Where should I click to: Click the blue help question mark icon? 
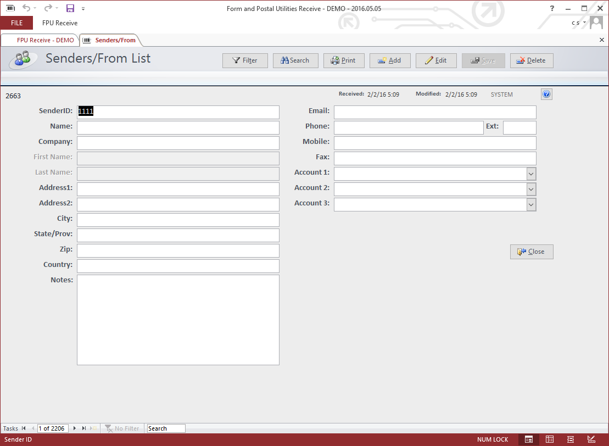click(x=546, y=94)
